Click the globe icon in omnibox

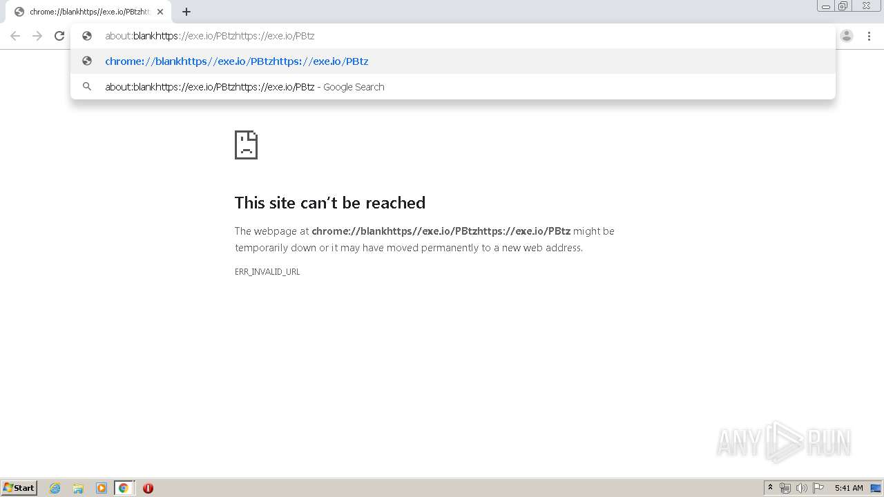87,36
